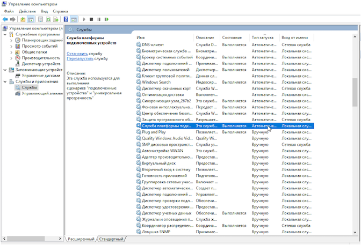
Task: Sort by the Описание column header
Action: point(207,38)
